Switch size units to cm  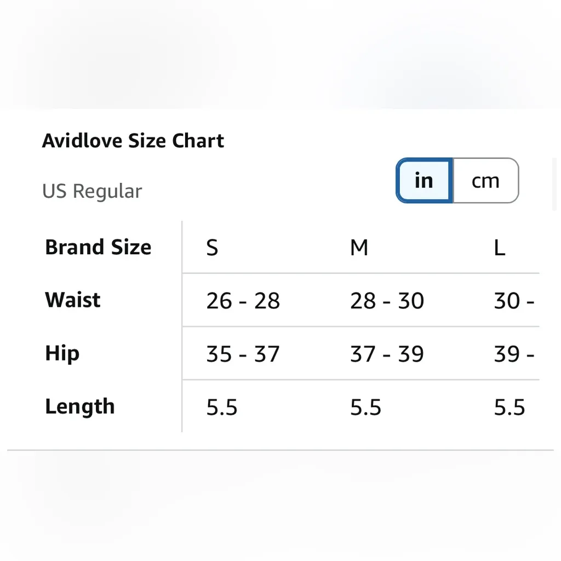click(485, 181)
